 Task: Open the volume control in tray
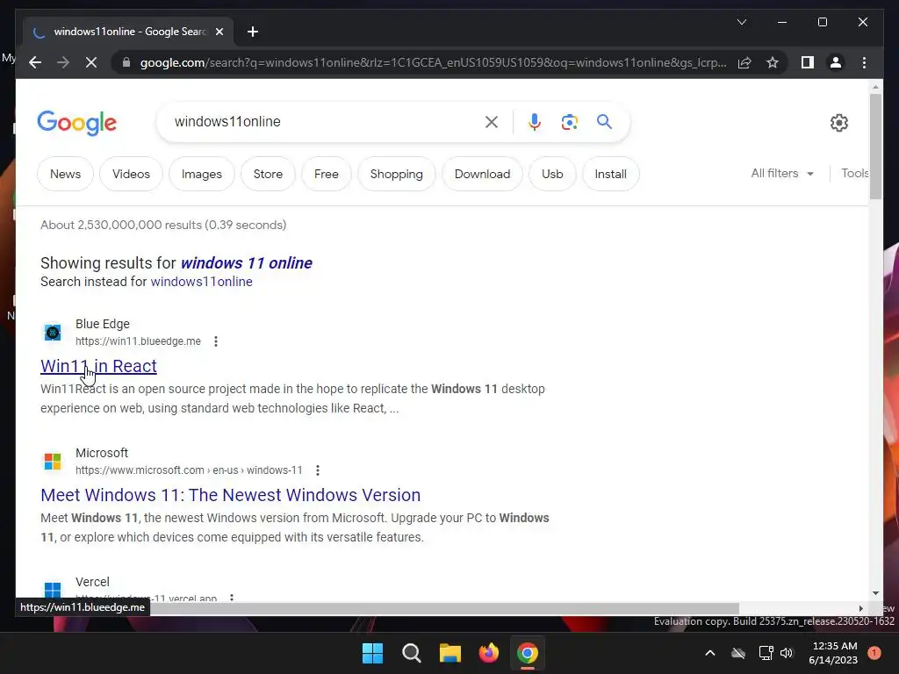[x=787, y=653]
